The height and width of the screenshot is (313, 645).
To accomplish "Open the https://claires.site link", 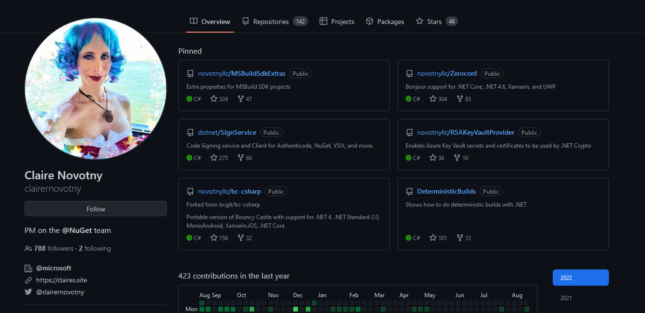I will [x=62, y=280].
